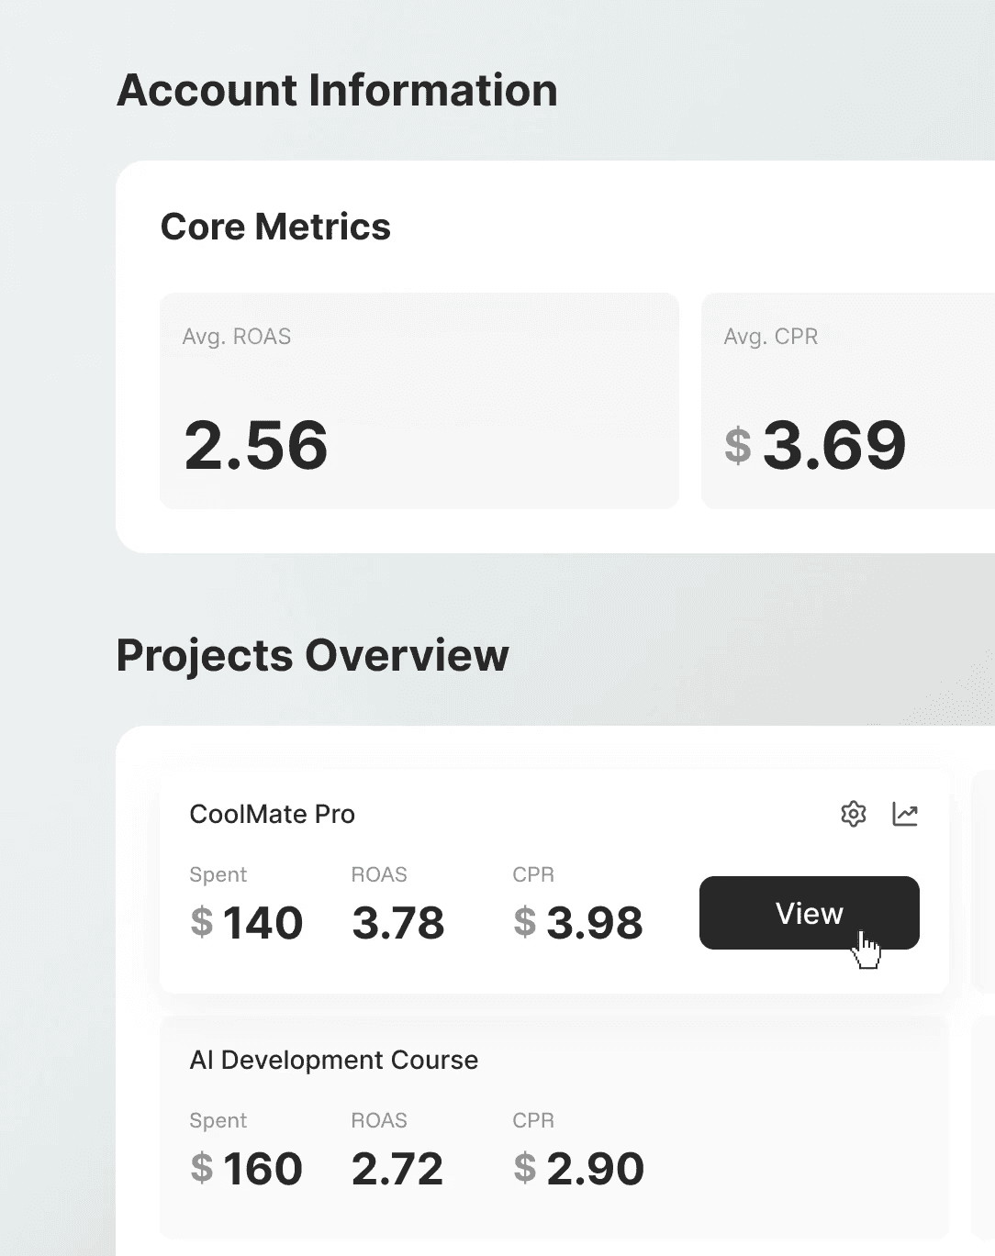This screenshot has width=995, height=1256.
Task: Click CoolMate Pro's $140 spent value
Action: click(246, 922)
